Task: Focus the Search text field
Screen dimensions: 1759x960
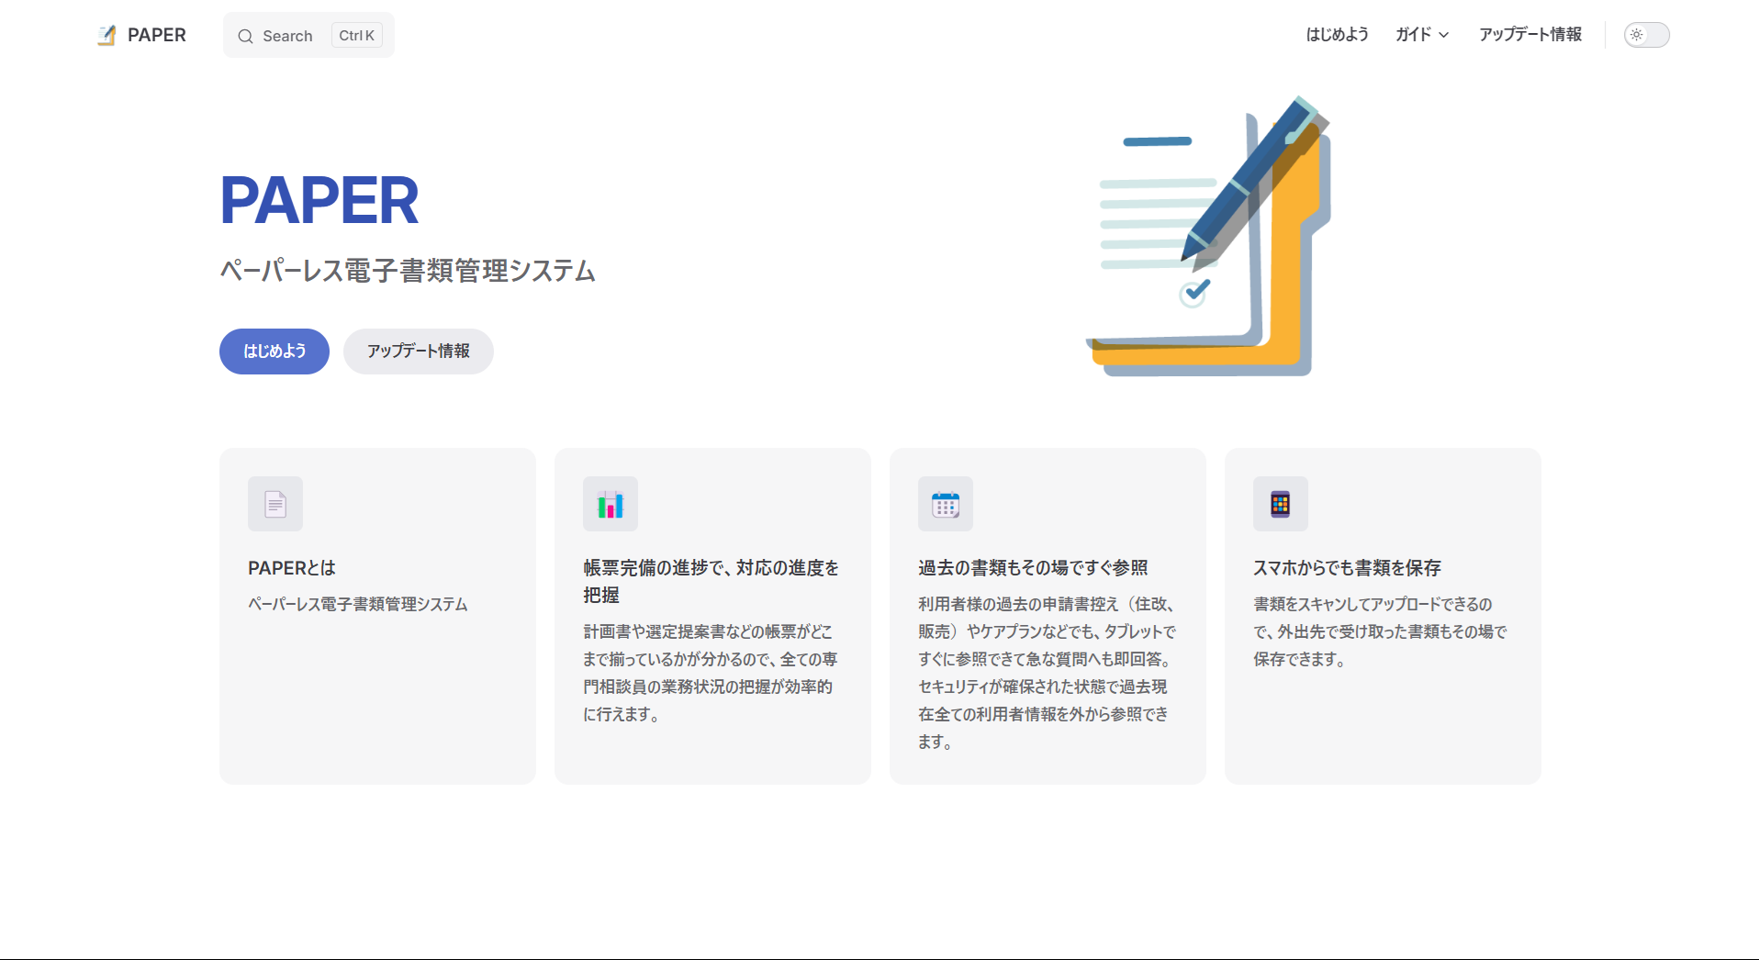Action: [x=287, y=36]
